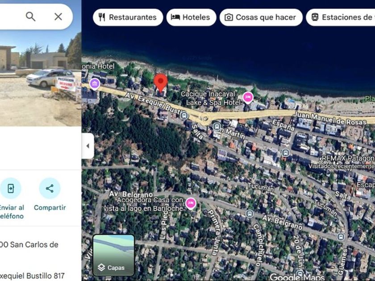Screen dimensions: 375x281
Task: Choose the Estaciones de transit chip
Action: pos(341,17)
